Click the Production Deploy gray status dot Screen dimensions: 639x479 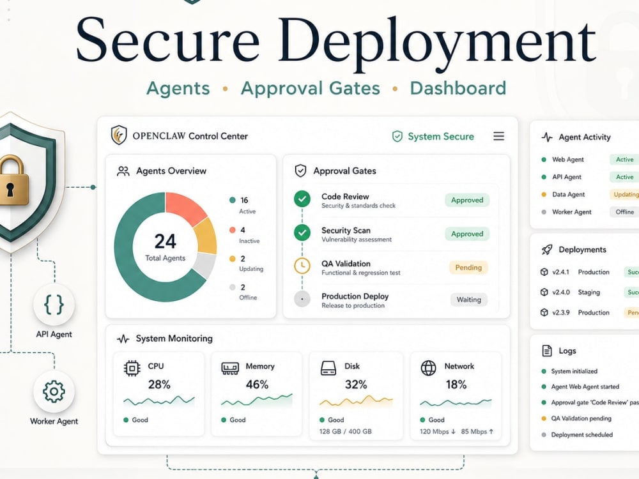tap(302, 299)
